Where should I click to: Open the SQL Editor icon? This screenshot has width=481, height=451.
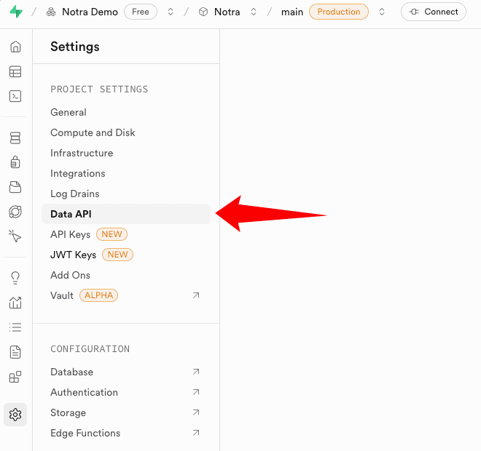[x=15, y=96]
